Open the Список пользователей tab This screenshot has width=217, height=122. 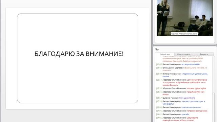(184, 54)
